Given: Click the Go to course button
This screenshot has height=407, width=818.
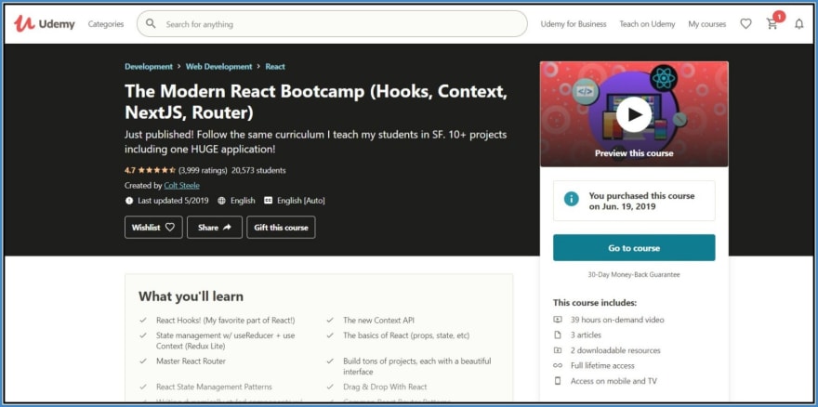Looking at the screenshot, I should [x=634, y=248].
